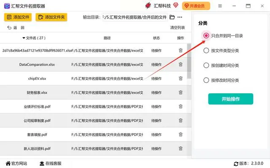Viewport: 270px width, 168px height.
Task: Select 只合并到同一目录 radio option
Action: 206,36
